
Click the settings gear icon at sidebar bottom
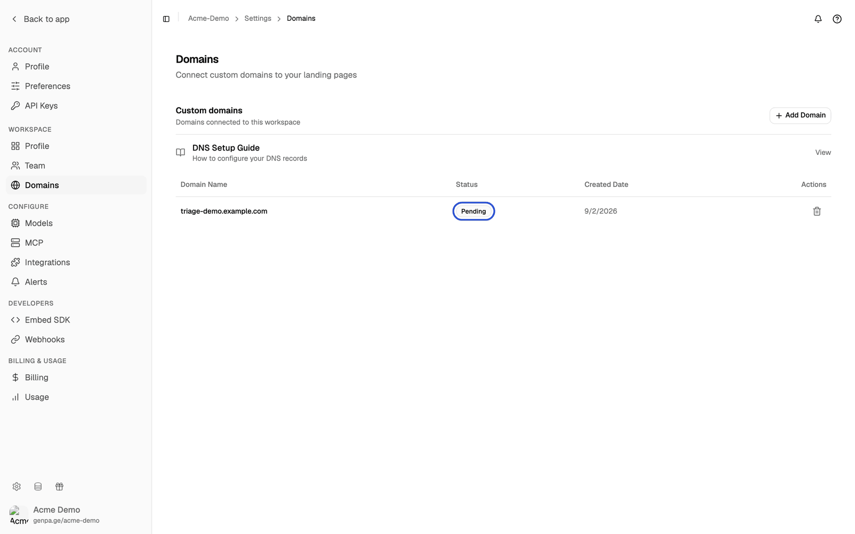[17, 486]
